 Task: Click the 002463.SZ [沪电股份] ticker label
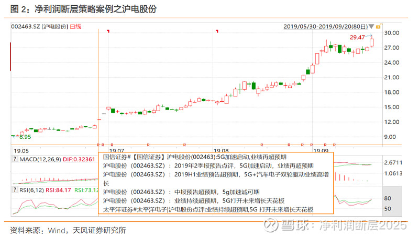(x=39, y=27)
